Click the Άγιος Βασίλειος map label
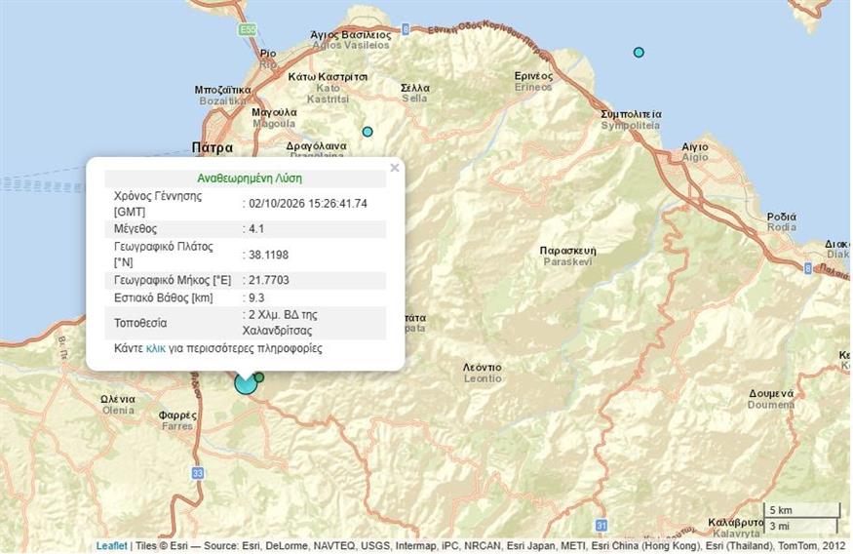This screenshot has width=853, height=554. [x=351, y=35]
